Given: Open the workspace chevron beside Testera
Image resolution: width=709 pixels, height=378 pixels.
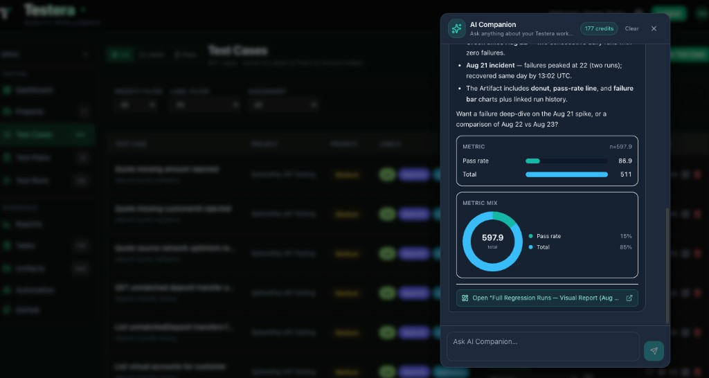Looking at the screenshot, I should coord(83,9).
